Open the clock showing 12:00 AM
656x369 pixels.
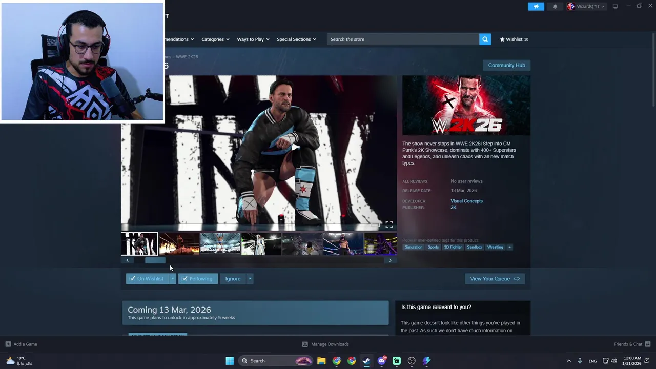point(632,361)
